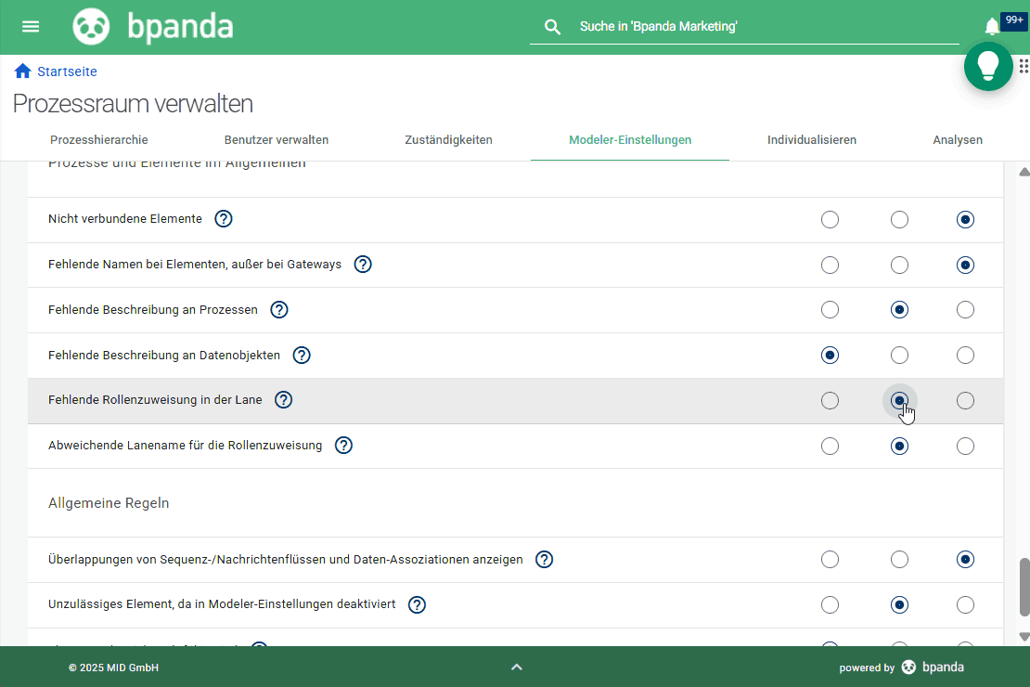
Task: Select first radio for Fehlende Namen bei Elementen
Action: coord(830,265)
